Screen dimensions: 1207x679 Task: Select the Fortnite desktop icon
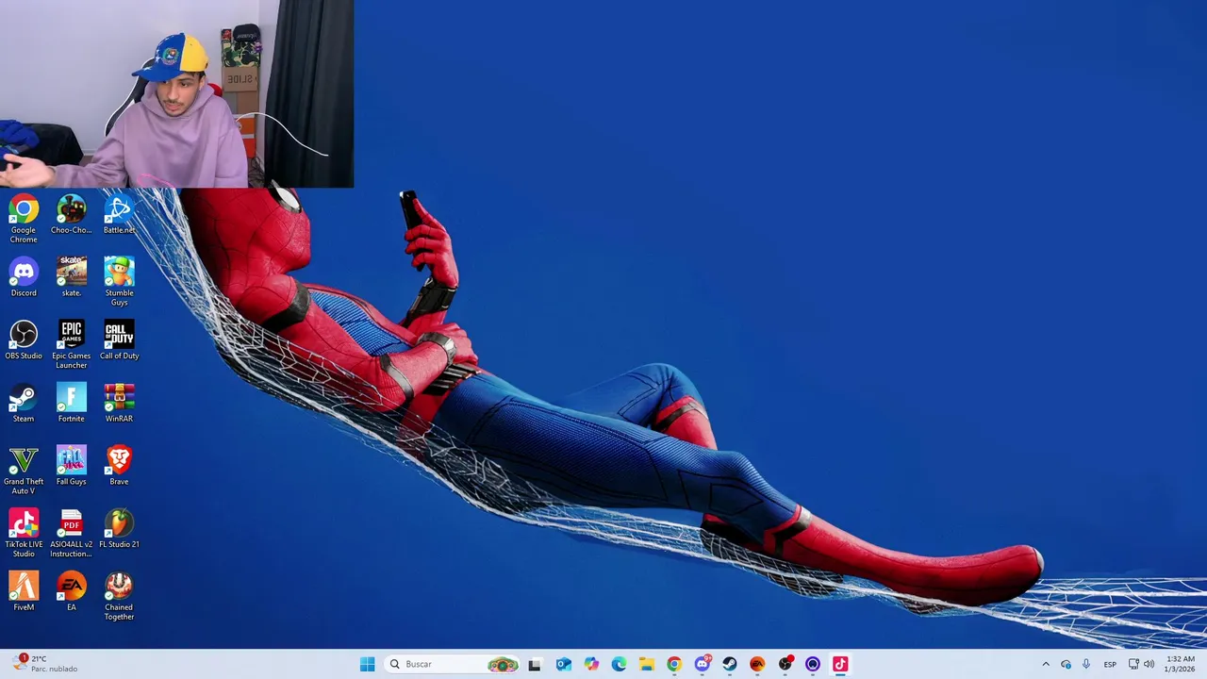(71, 403)
